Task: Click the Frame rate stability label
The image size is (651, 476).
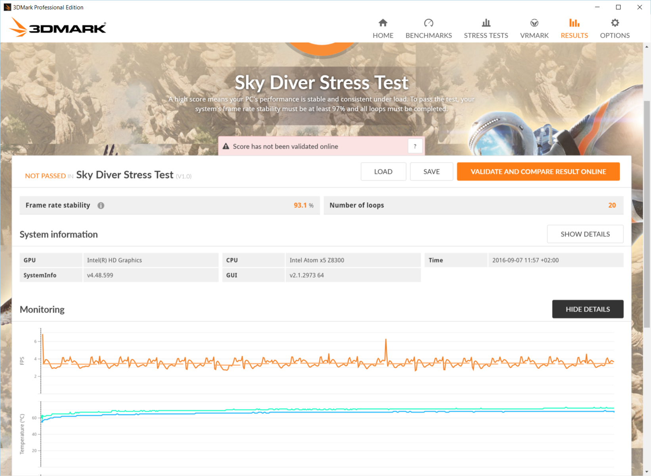Action: tap(58, 205)
